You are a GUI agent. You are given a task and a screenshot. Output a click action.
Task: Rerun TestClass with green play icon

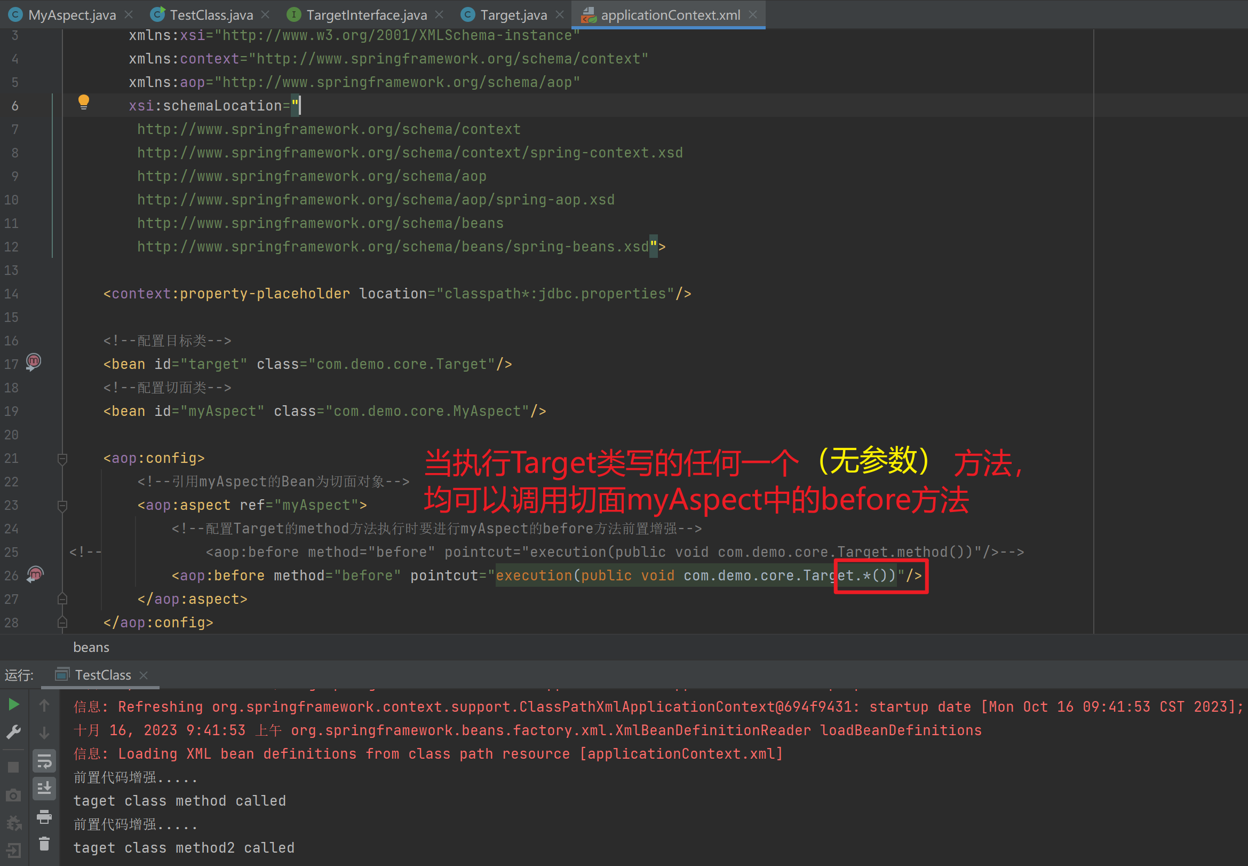coord(14,705)
